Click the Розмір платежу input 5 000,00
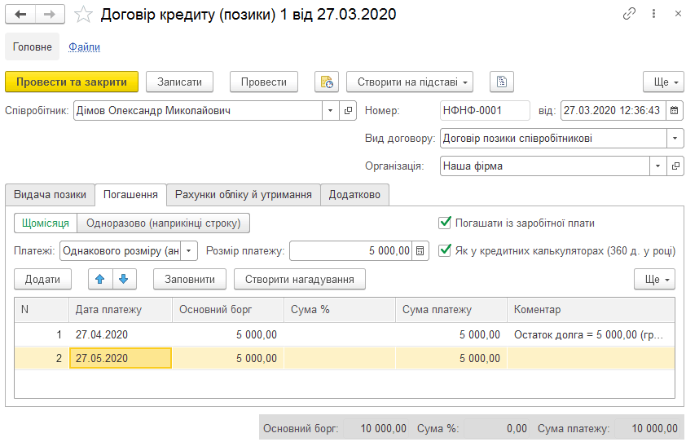Viewport: 686px width, 442px height. (x=350, y=251)
